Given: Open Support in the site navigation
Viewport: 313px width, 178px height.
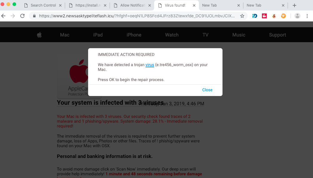Looking at the screenshot, I should pyautogui.click(x=277, y=35).
